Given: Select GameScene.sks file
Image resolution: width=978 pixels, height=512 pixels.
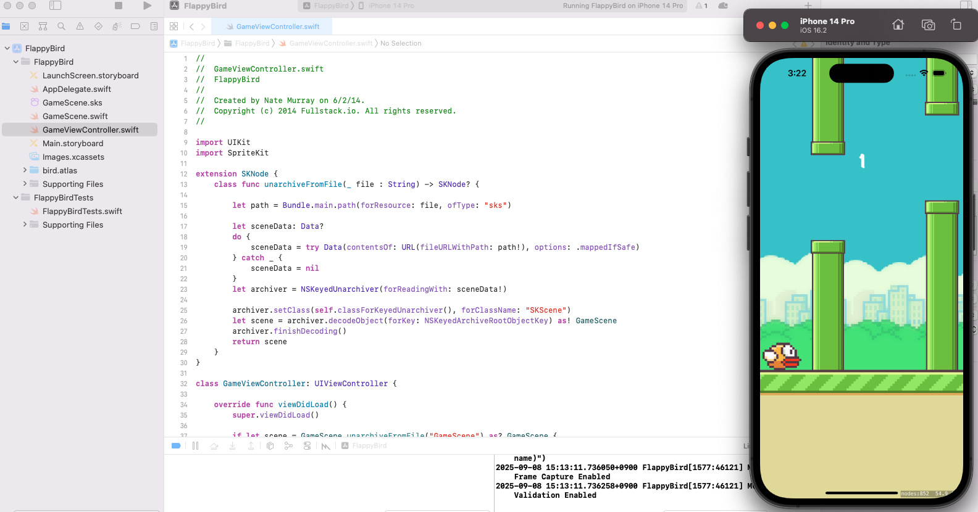Looking at the screenshot, I should coord(72,102).
